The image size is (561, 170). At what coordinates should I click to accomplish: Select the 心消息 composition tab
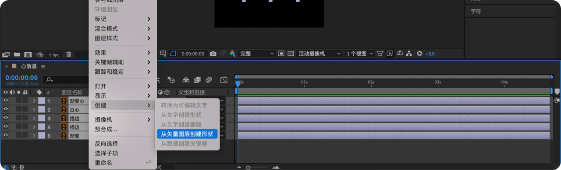[x=29, y=66]
